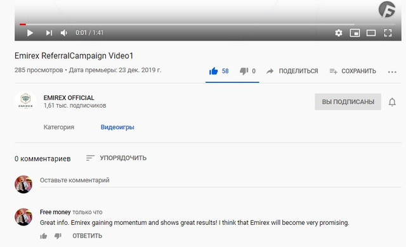This screenshot has width=406, height=247.
Task: Mute the video volume
Action: coord(63,33)
